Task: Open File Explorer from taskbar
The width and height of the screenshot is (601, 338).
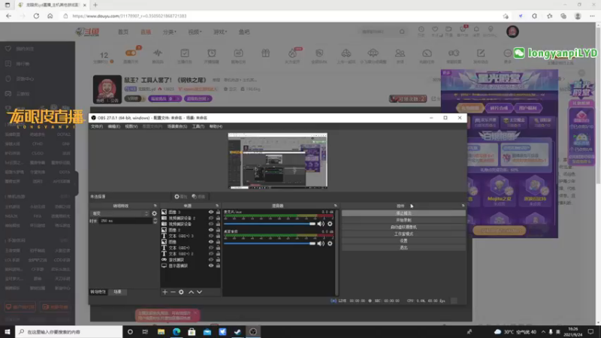Action: [x=161, y=332]
